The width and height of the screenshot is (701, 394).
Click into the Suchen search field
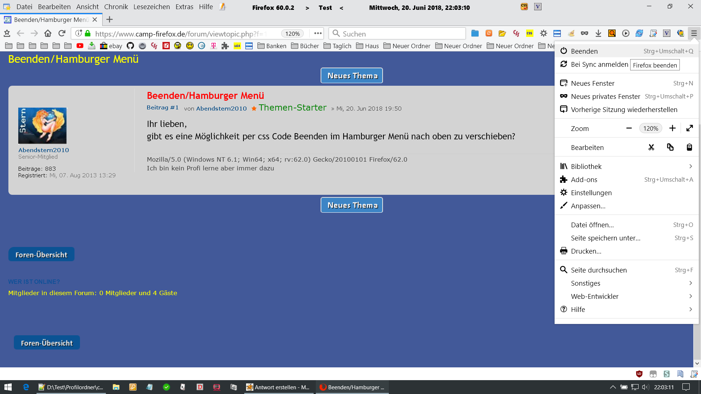pos(402,34)
